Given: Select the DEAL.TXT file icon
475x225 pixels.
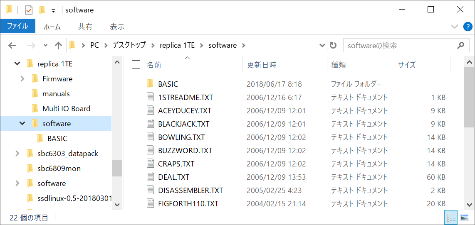Looking at the screenshot, I should [x=151, y=177].
